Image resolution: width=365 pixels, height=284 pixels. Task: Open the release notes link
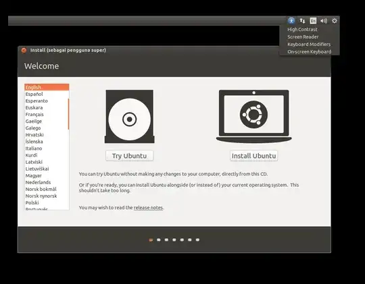point(148,208)
